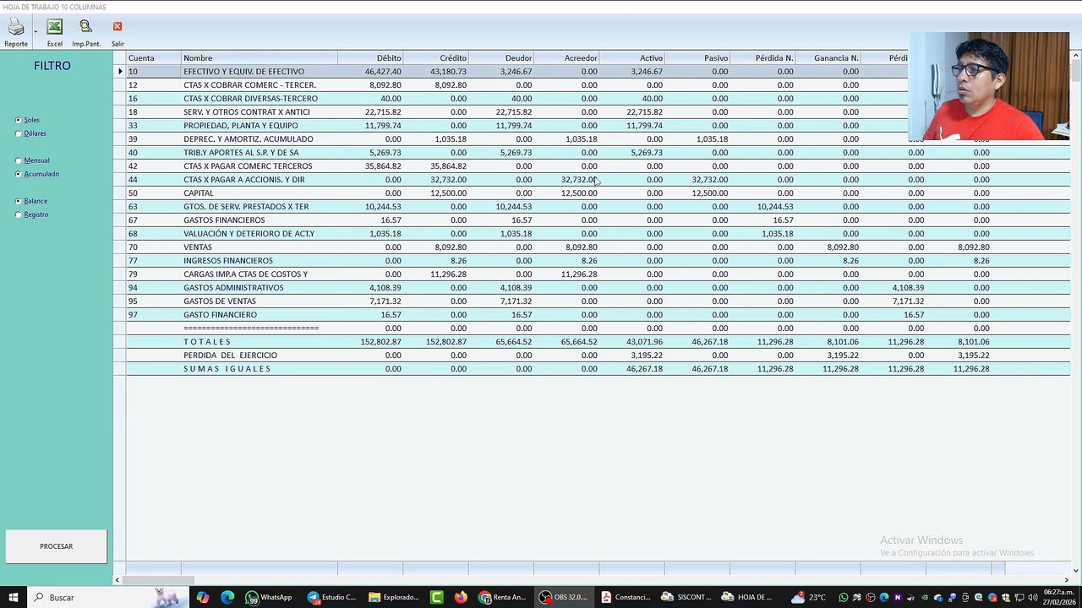Click the Crédito column header

click(x=436, y=58)
